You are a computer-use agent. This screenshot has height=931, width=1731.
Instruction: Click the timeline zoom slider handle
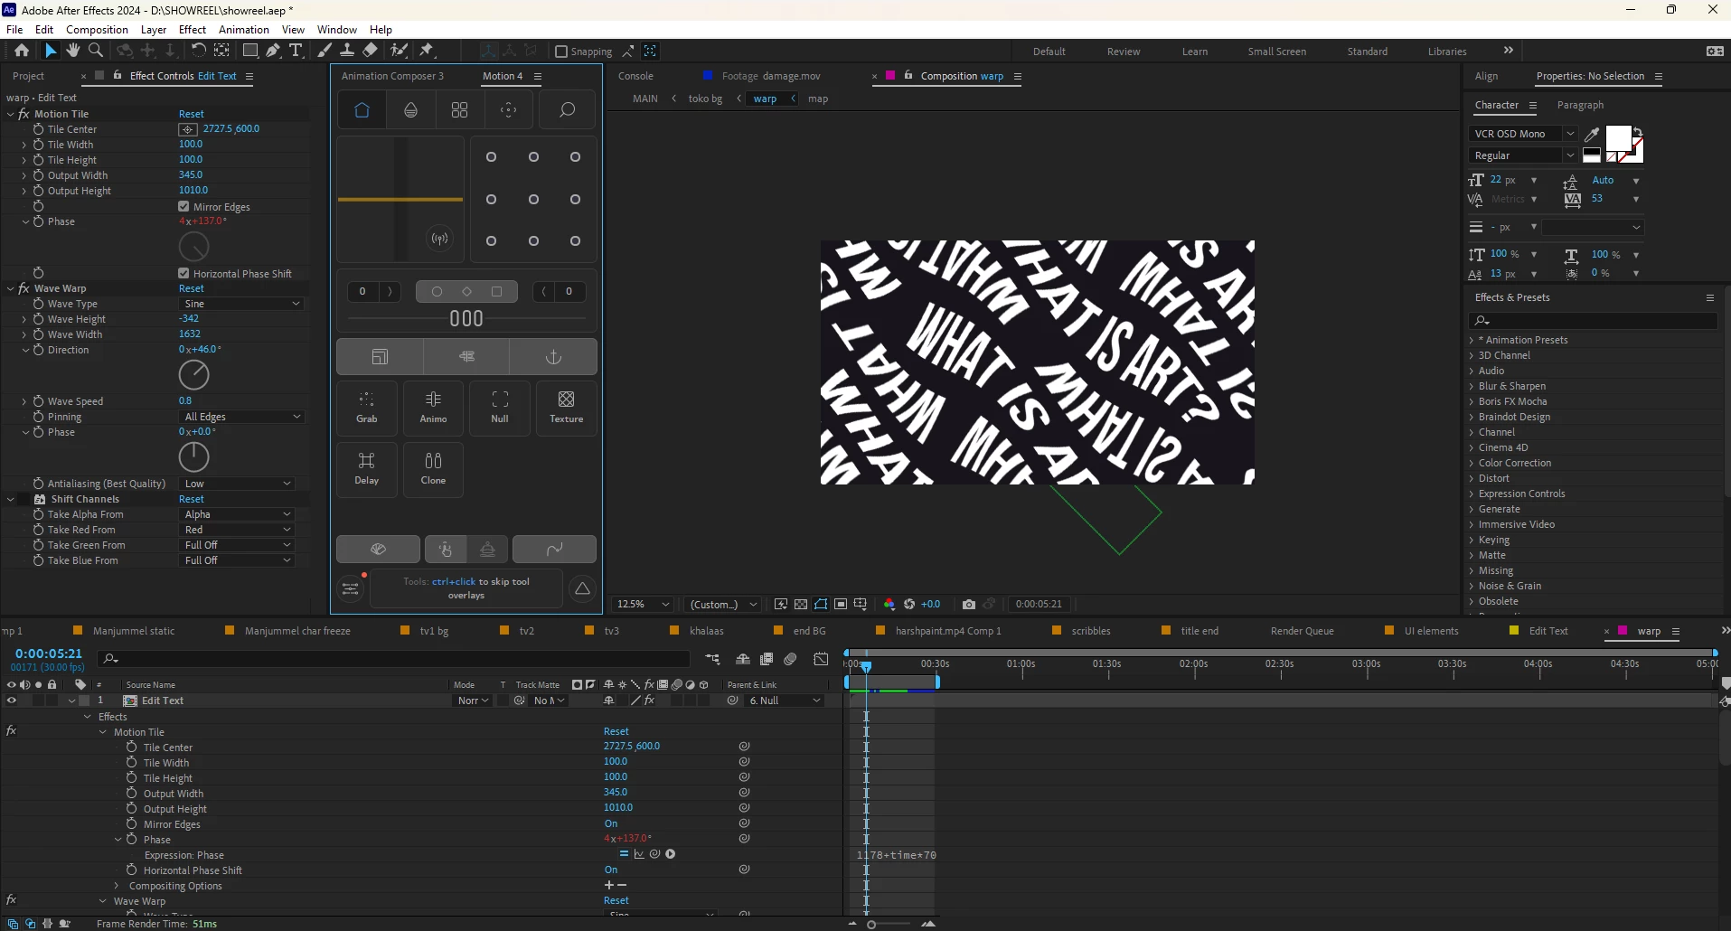[x=871, y=924]
